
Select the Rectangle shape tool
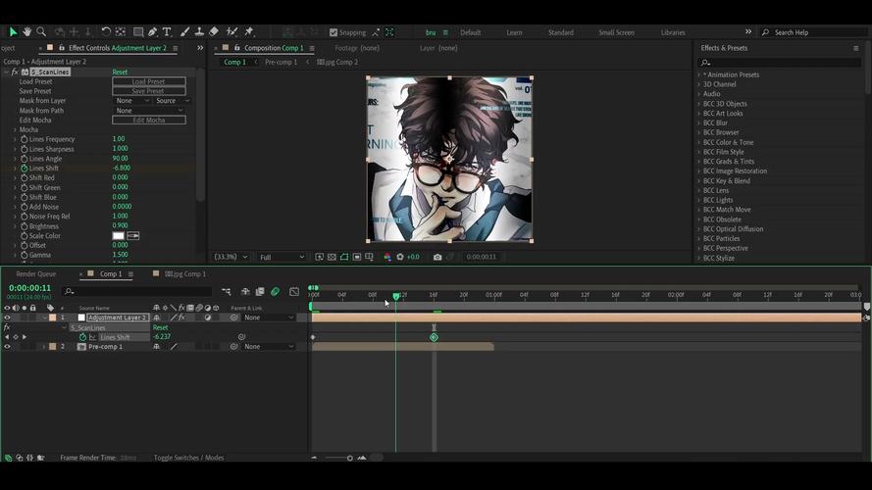pos(138,32)
